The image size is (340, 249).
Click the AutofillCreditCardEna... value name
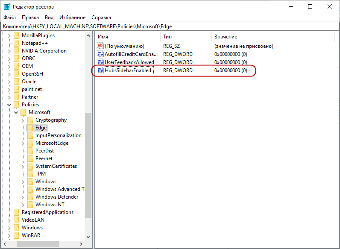pyautogui.click(x=131, y=54)
